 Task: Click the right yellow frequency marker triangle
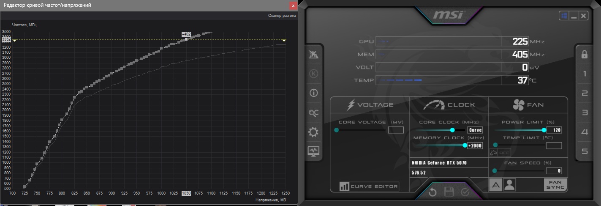point(284,40)
